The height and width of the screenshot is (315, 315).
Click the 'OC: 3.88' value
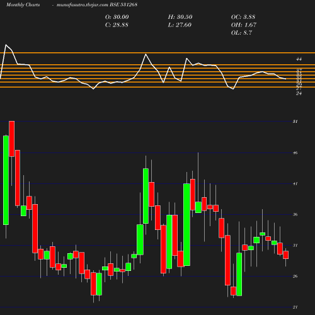[x=243, y=17]
